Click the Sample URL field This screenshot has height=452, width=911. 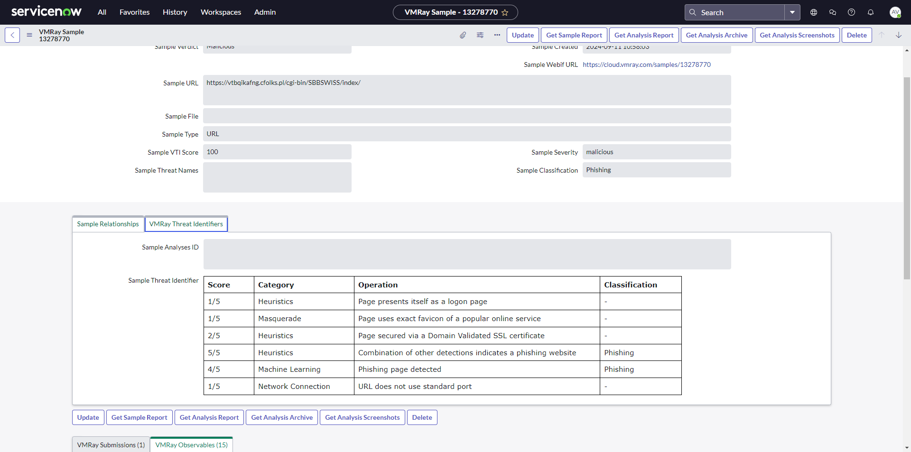tap(467, 90)
